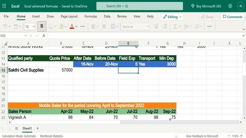Expand the ribbon chevron
This screenshot has width=246, height=138.
point(244,29)
